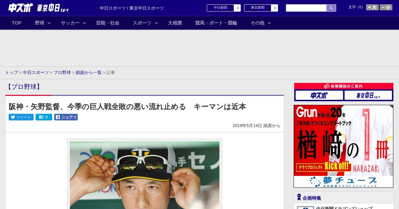Click the 東京中日スポーツ subscription banner button

(x=368, y=96)
